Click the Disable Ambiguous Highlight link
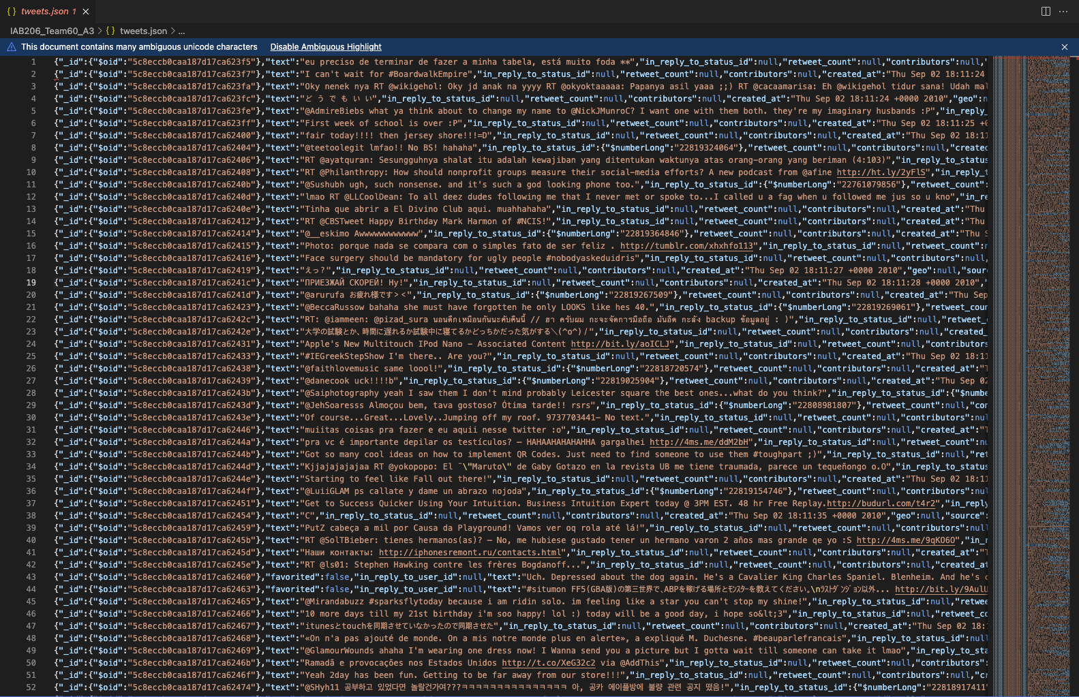This screenshot has width=1079, height=697. click(326, 47)
